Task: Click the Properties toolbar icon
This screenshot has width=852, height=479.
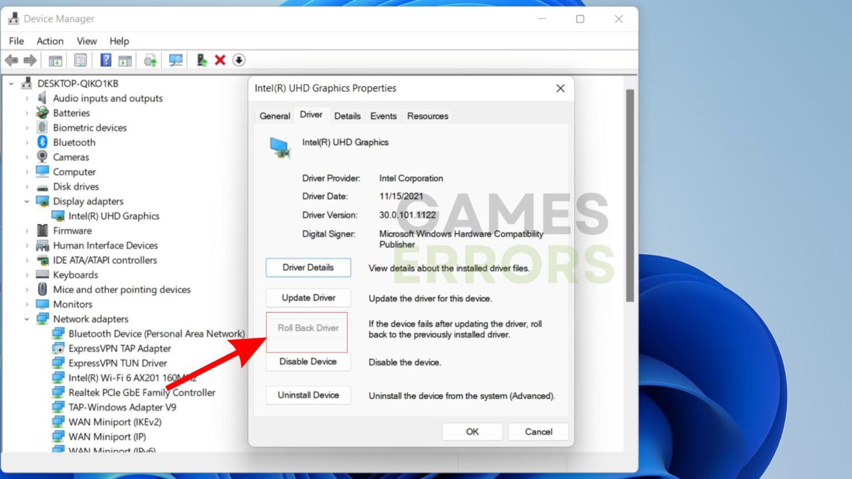Action: point(80,60)
